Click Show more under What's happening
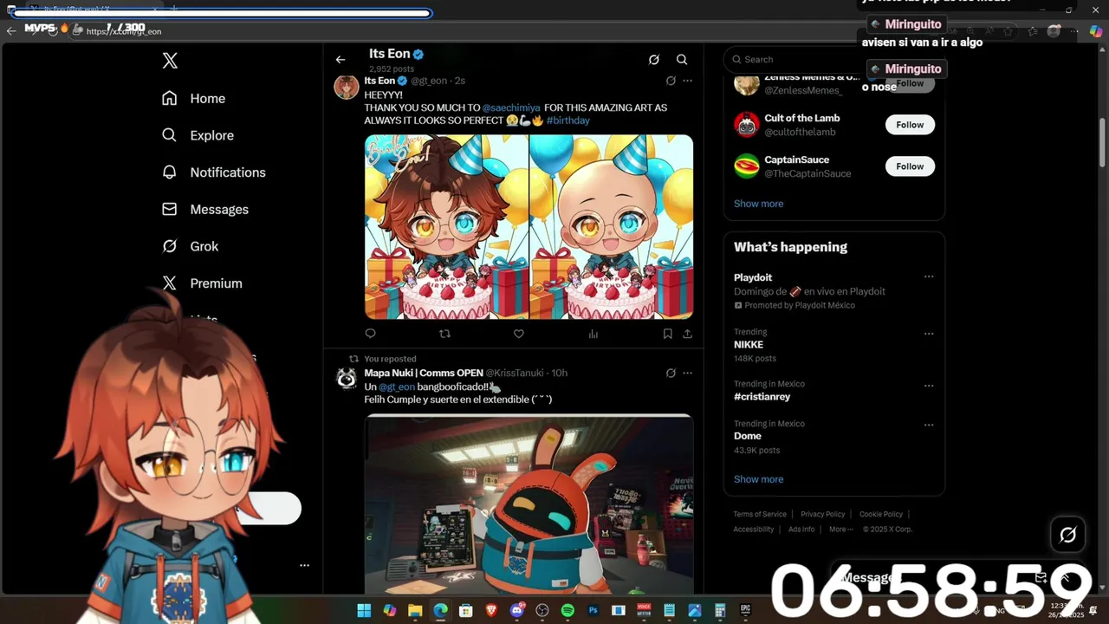Image resolution: width=1109 pixels, height=624 pixels. [758, 479]
